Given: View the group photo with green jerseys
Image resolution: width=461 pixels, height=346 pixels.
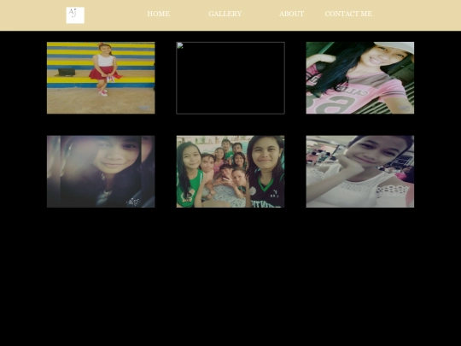Looking at the screenshot, I should pyautogui.click(x=230, y=172).
